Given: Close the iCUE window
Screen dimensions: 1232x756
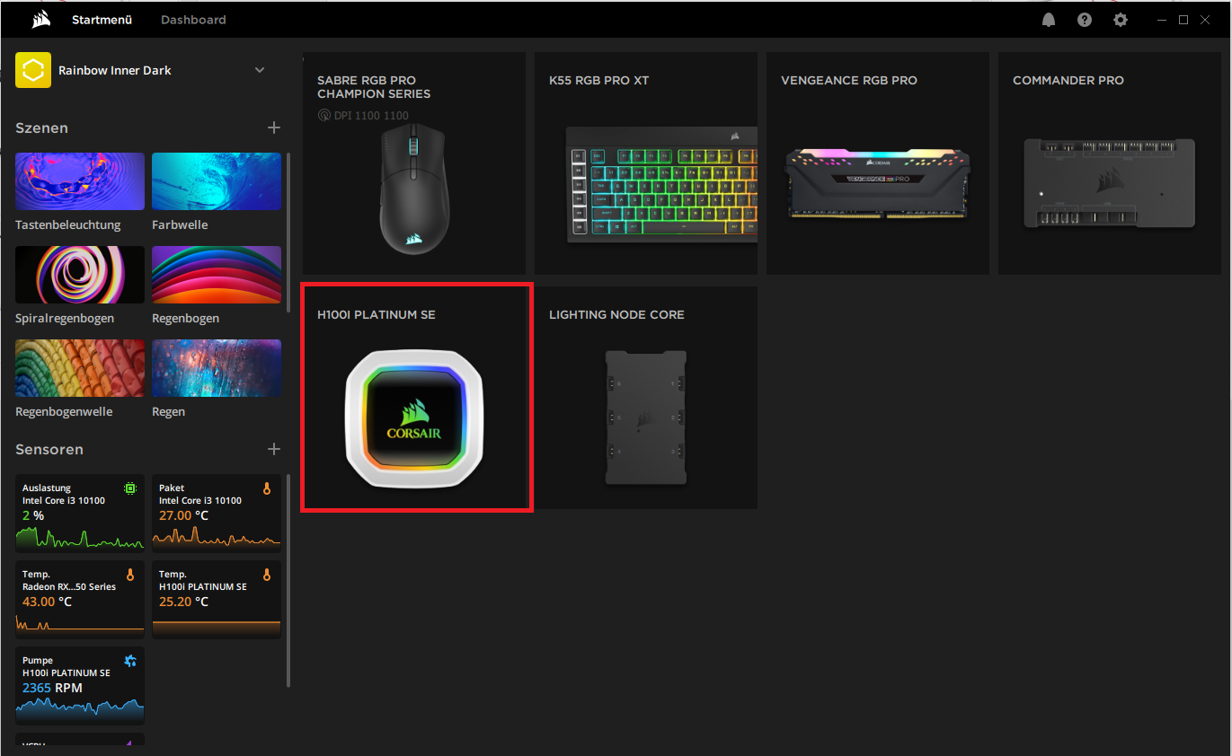Looking at the screenshot, I should (1206, 20).
